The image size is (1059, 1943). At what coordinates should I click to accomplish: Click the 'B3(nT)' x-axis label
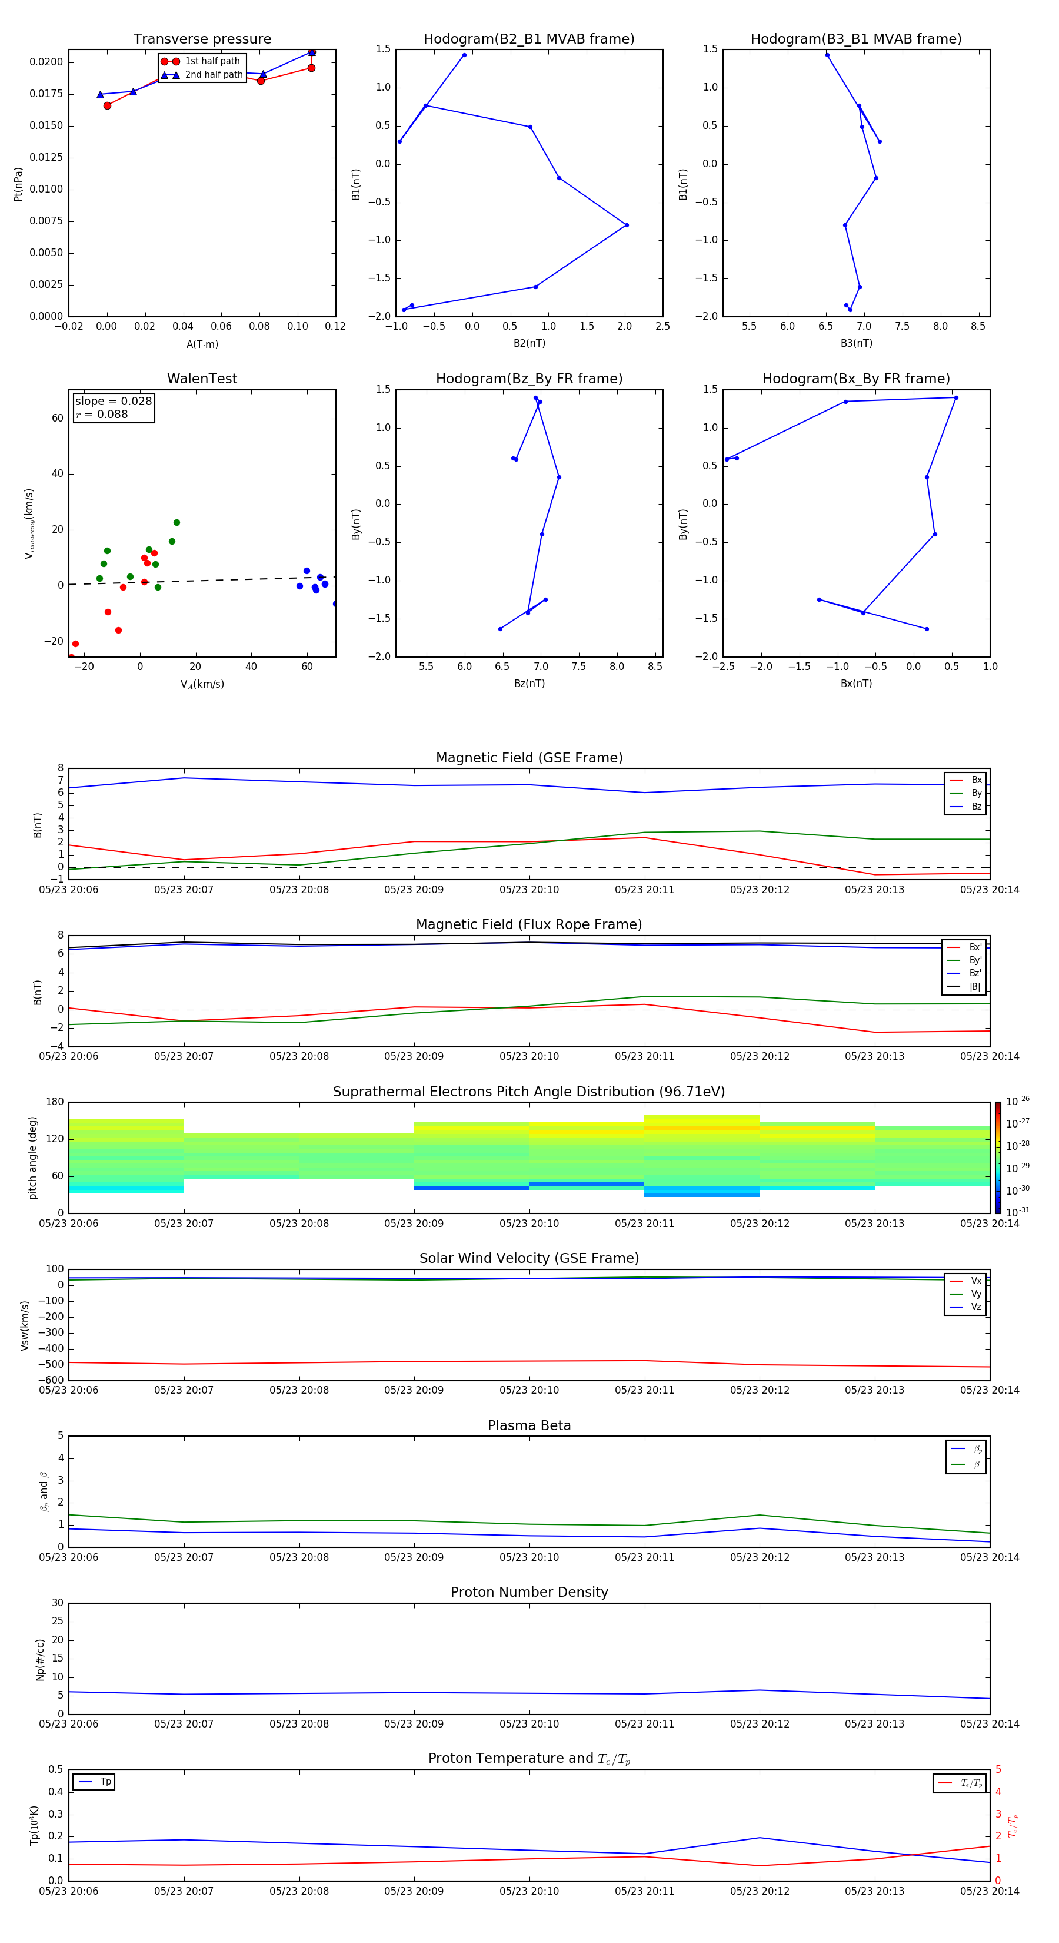(856, 343)
